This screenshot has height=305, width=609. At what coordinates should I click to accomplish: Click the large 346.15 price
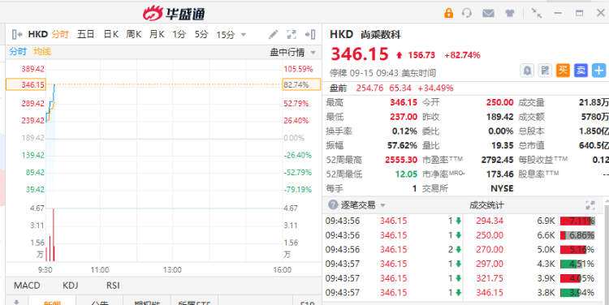click(x=359, y=54)
